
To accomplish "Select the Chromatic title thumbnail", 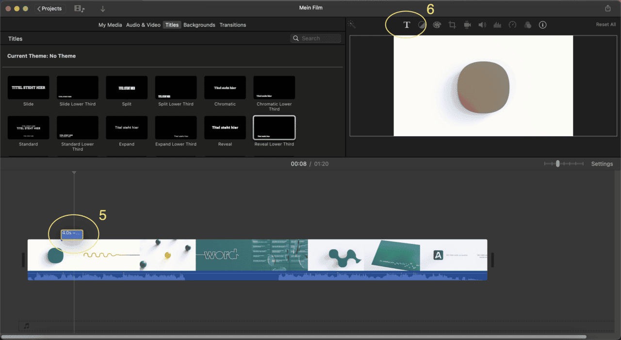I will point(225,88).
